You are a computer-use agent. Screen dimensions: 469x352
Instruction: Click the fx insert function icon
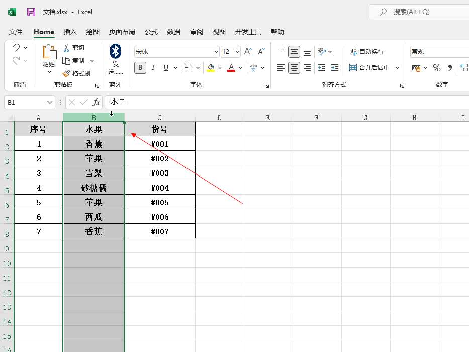(x=96, y=102)
